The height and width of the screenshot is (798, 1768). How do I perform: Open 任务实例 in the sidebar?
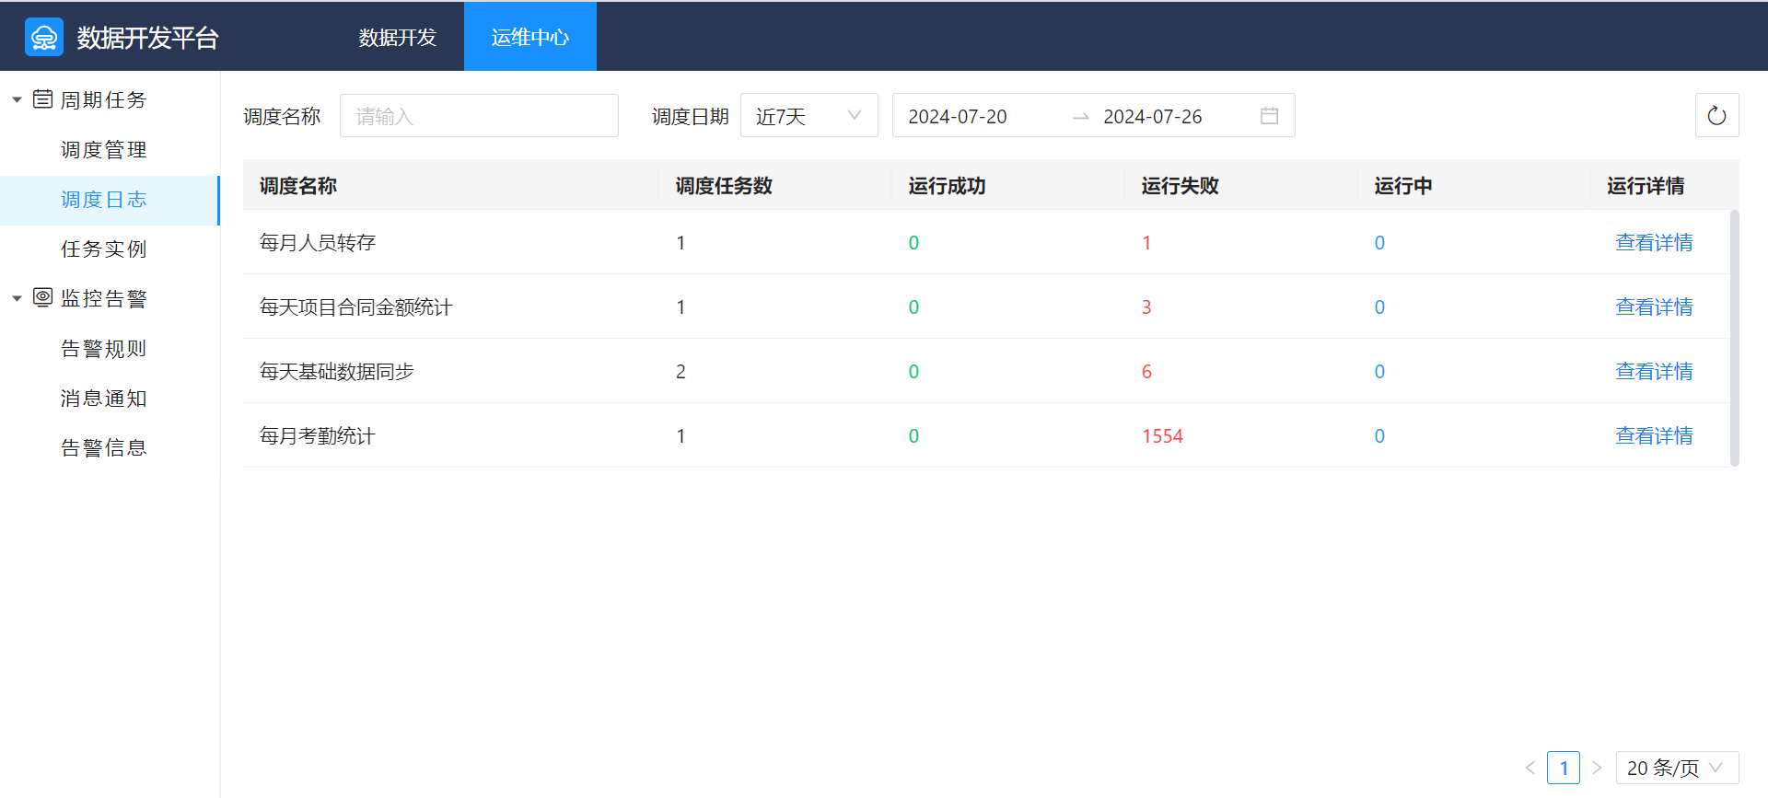(104, 249)
